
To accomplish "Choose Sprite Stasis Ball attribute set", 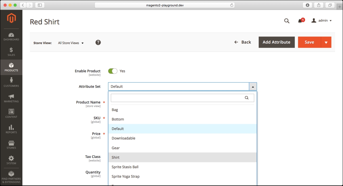I will coord(183,167).
